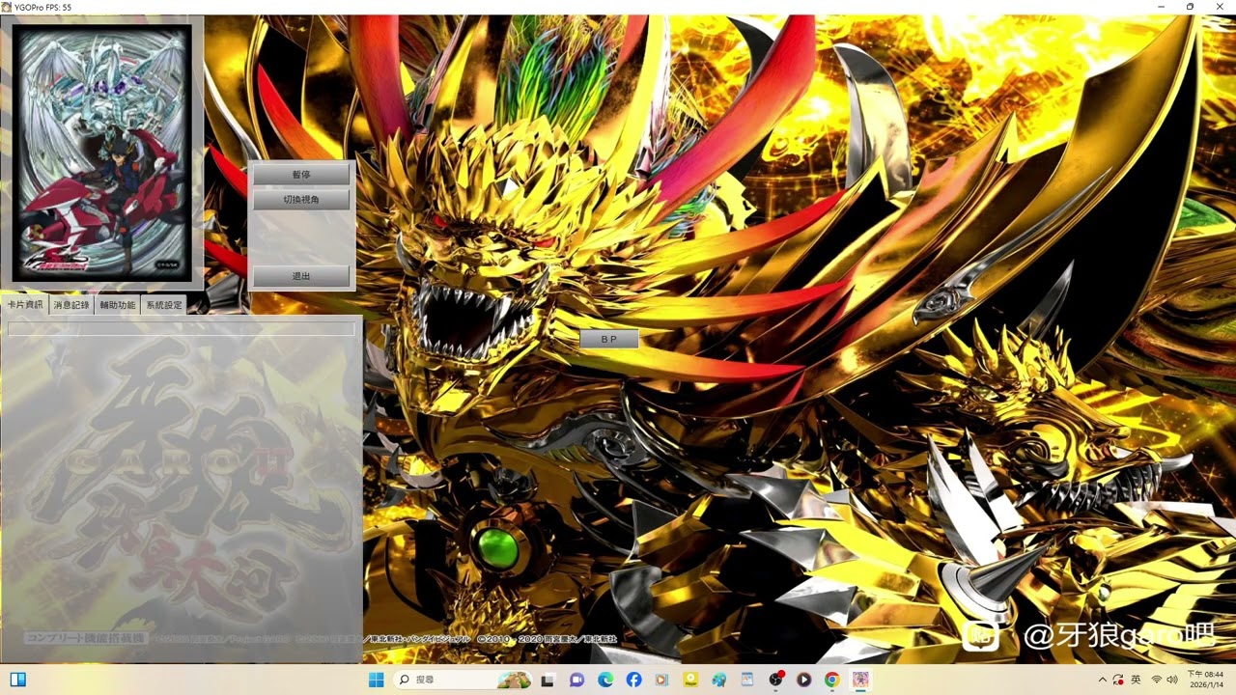Switch to the YGOPro taskbar icon

tap(860, 680)
